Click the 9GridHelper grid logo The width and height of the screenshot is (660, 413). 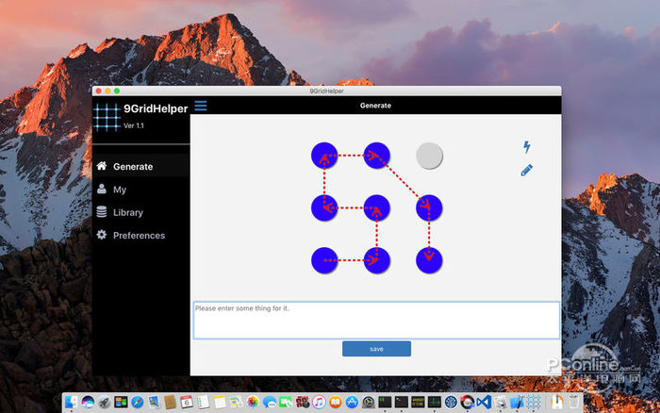pyautogui.click(x=107, y=116)
